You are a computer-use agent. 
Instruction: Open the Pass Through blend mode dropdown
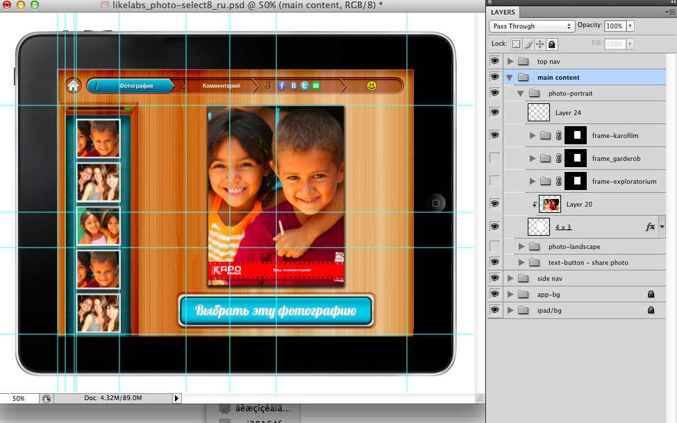point(532,26)
